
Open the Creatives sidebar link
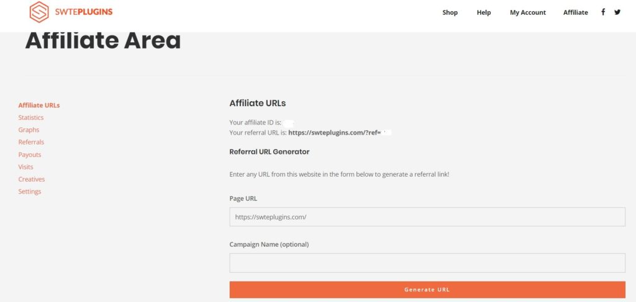pyautogui.click(x=32, y=179)
